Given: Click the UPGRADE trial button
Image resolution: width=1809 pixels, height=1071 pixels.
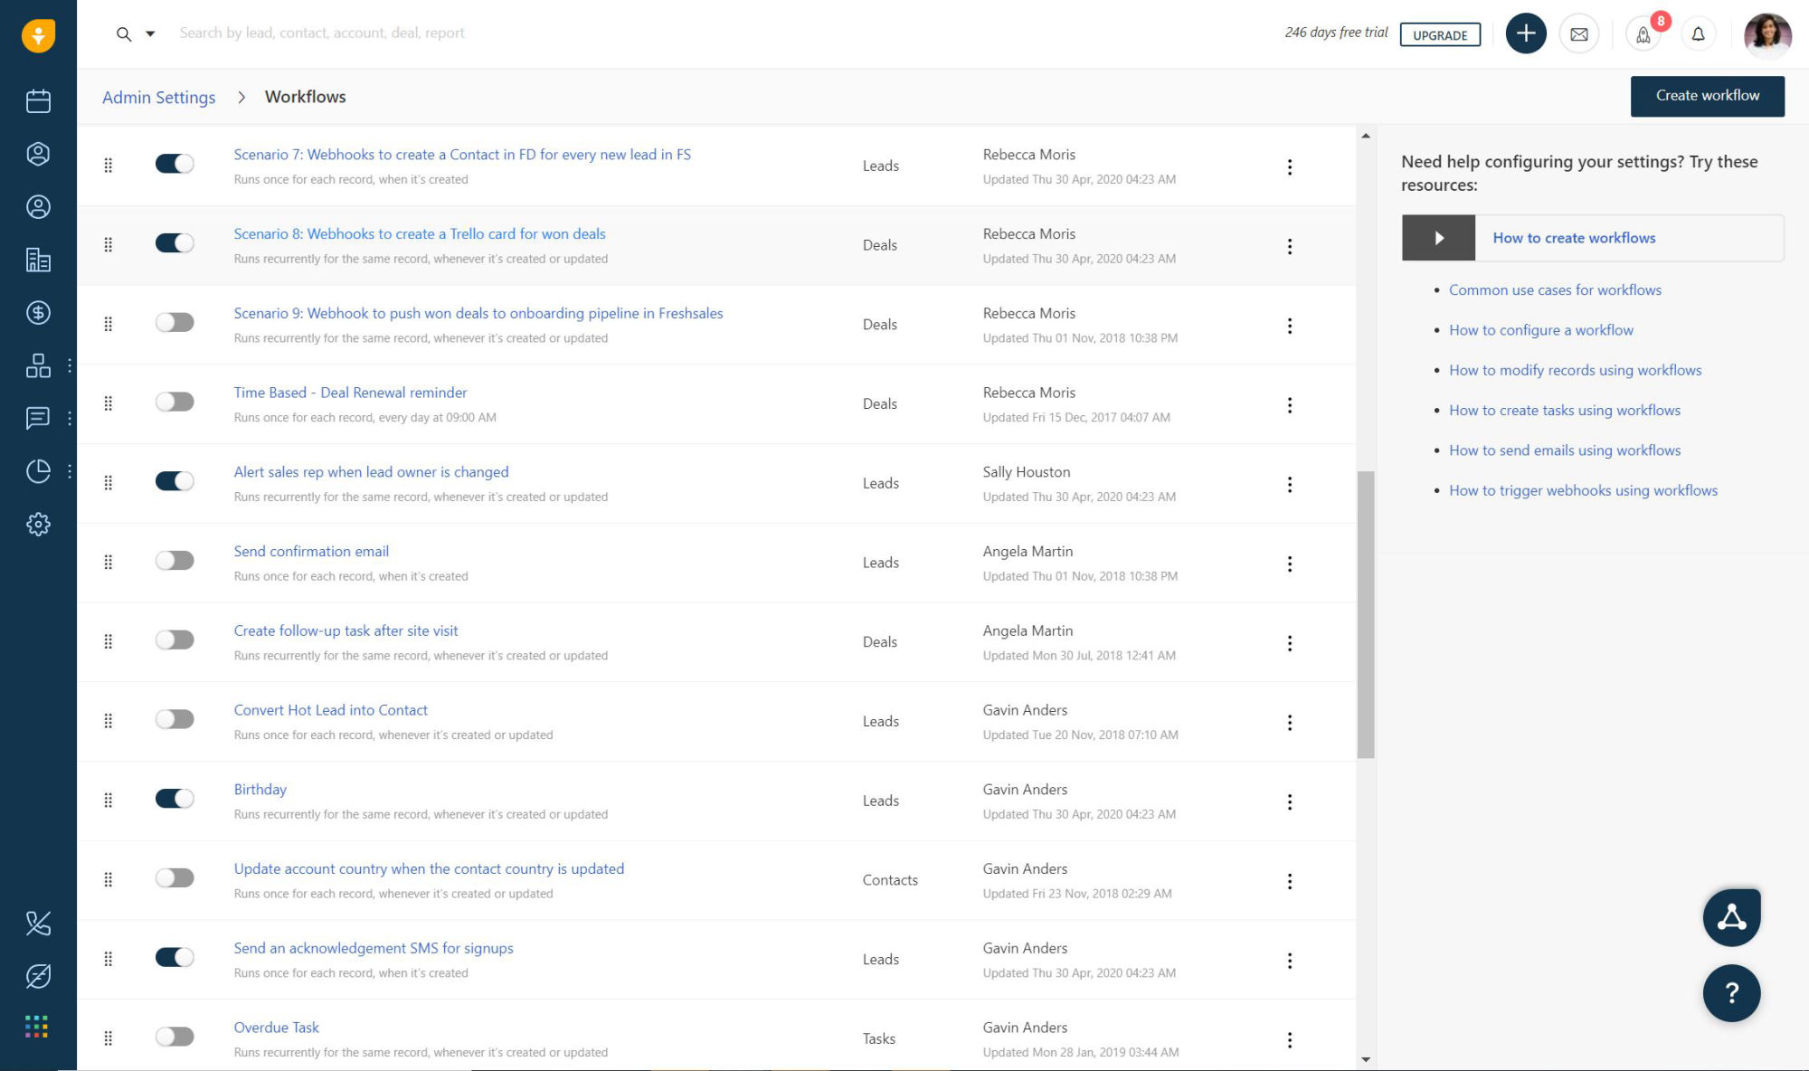Looking at the screenshot, I should 1441,35.
